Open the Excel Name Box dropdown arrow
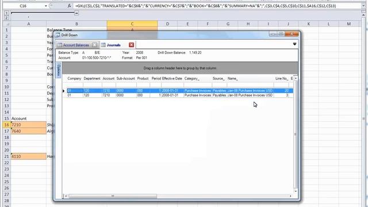Screen dimensions: 368x207 pos(46,6)
